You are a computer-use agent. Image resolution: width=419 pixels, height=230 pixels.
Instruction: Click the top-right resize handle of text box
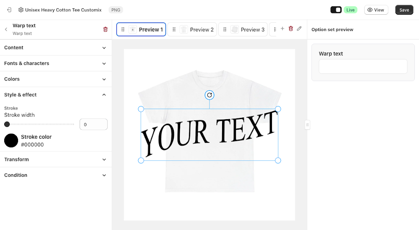pos(278,109)
